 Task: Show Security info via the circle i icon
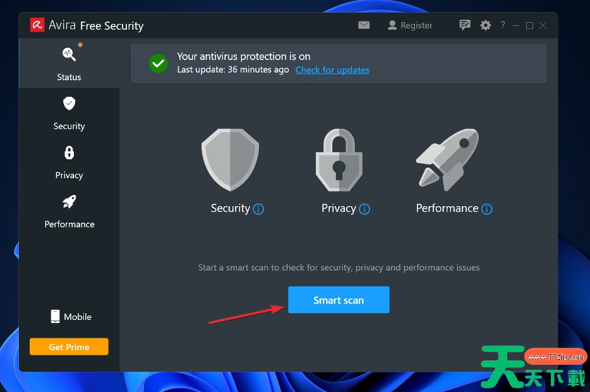[x=258, y=209]
